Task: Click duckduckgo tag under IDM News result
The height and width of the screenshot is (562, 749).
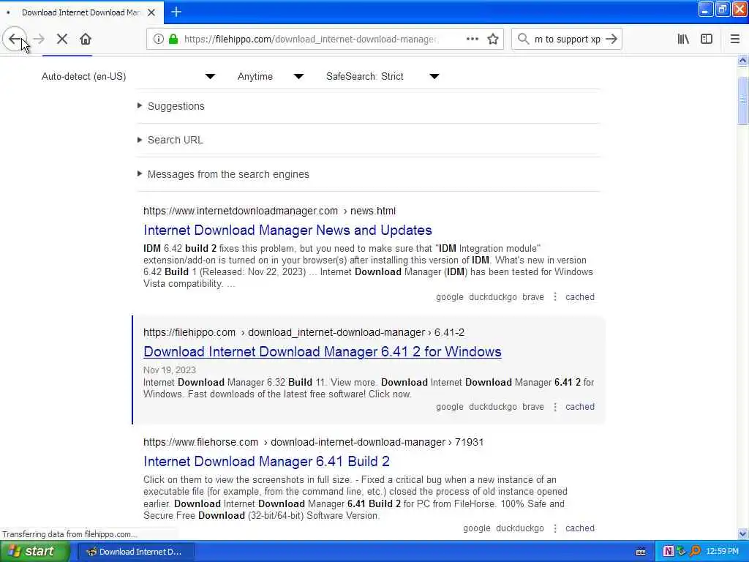Action: 493,297
